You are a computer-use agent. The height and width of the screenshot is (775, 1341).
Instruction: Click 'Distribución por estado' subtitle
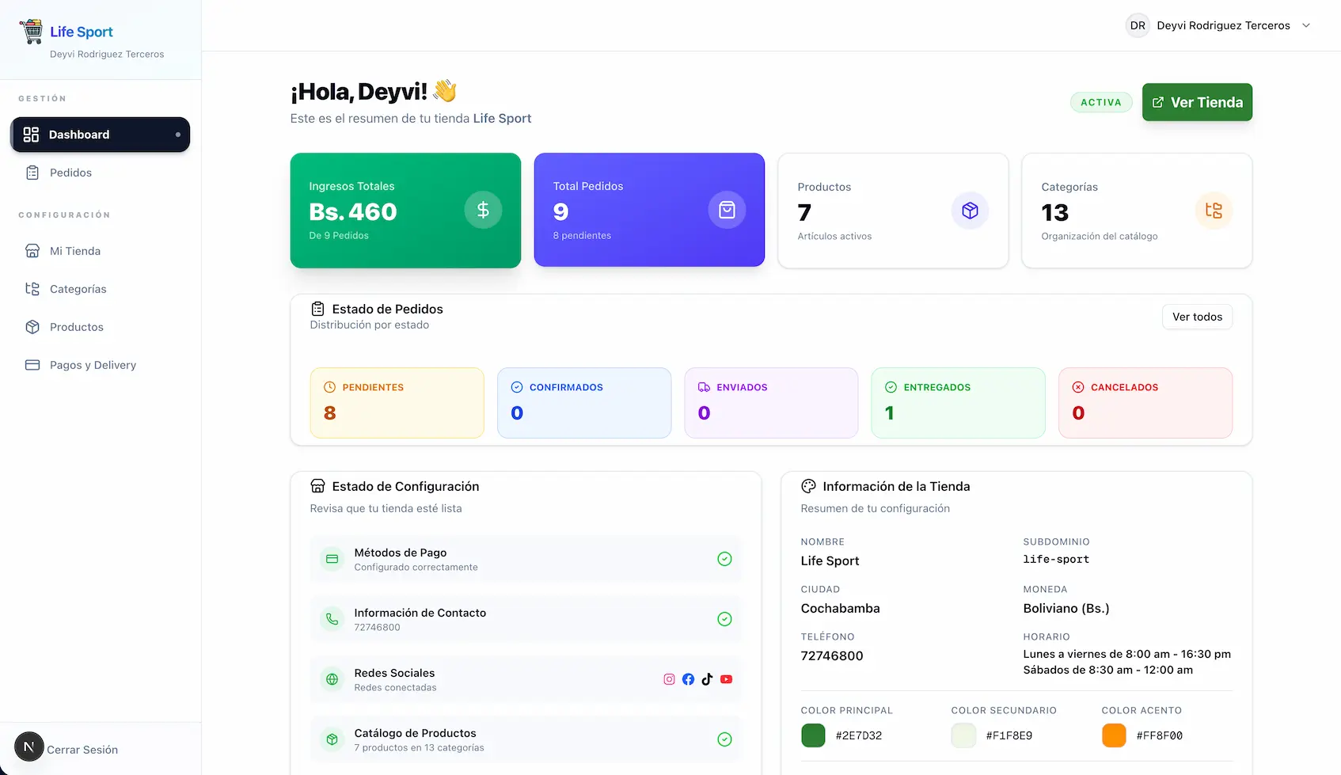coord(370,325)
